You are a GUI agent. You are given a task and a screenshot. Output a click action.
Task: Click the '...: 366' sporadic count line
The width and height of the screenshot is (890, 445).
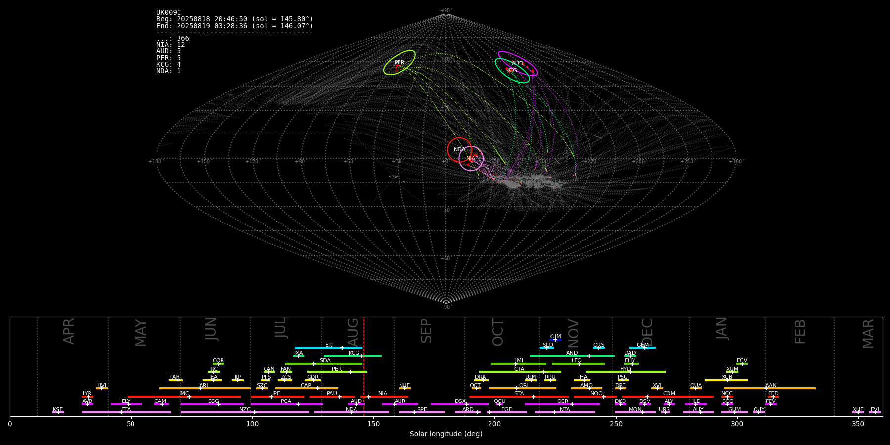pos(173,38)
